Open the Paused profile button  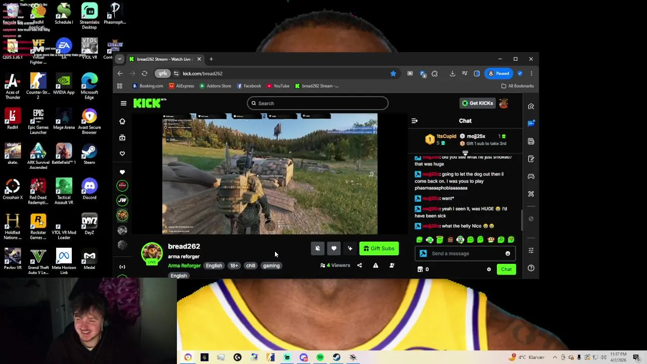tap(498, 73)
